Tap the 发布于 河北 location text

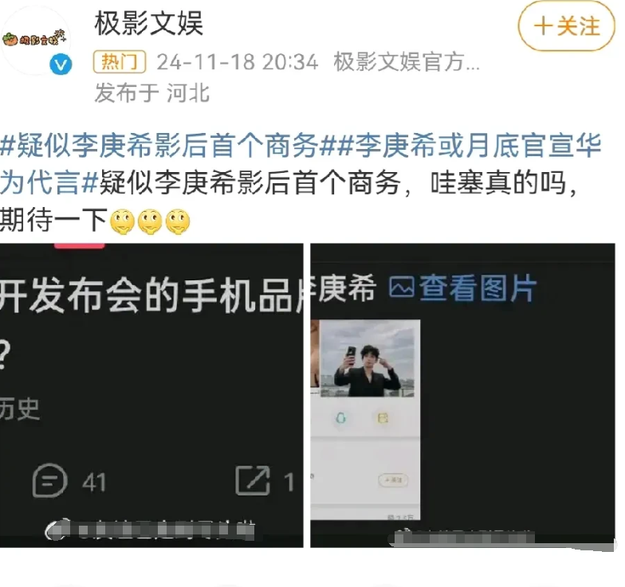click(x=151, y=92)
